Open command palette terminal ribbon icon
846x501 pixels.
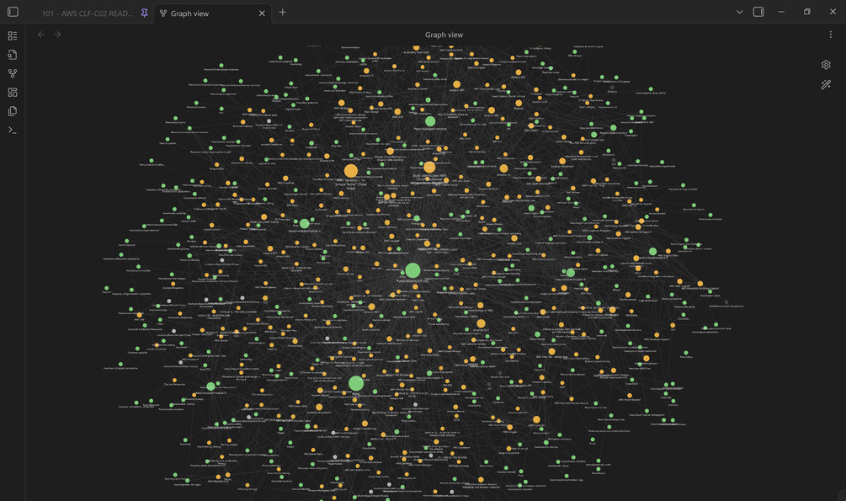[x=13, y=130]
